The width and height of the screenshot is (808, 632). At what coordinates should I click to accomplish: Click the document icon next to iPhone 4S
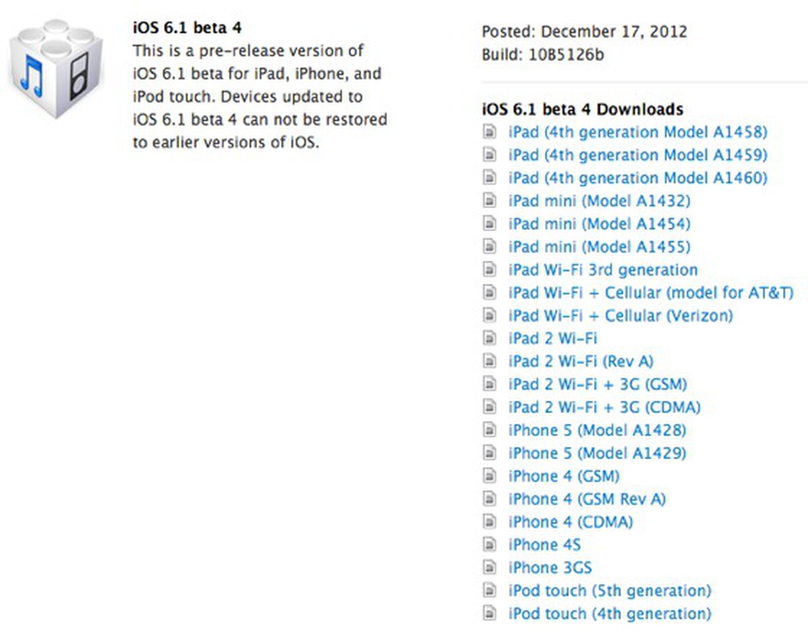click(x=489, y=545)
